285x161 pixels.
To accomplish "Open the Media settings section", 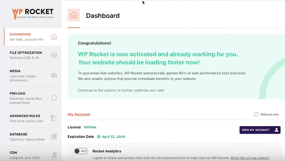I will [x=33, y=75].
